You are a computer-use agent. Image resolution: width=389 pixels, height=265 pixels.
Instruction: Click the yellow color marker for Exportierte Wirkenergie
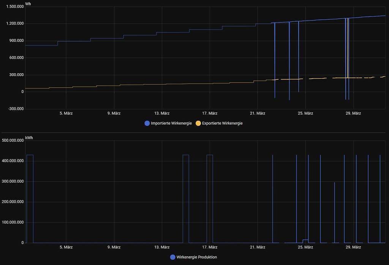pos(198,123)
